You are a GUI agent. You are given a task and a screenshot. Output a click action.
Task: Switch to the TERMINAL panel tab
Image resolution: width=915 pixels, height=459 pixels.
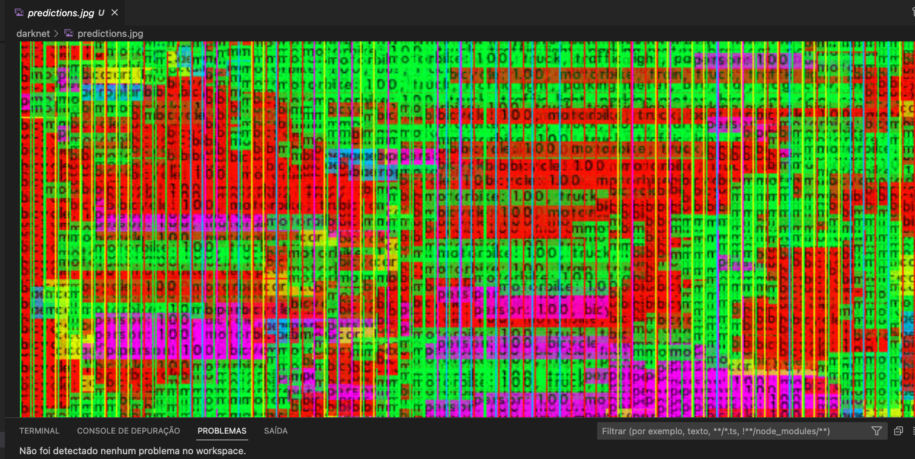pyautogui.click(x=39, y=431)
